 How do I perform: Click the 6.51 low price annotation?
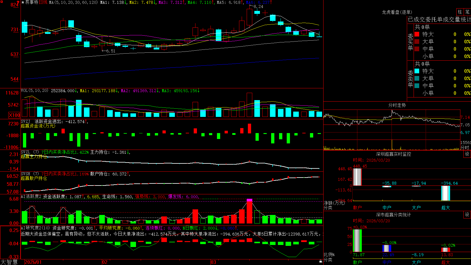[x=109, y=51]
